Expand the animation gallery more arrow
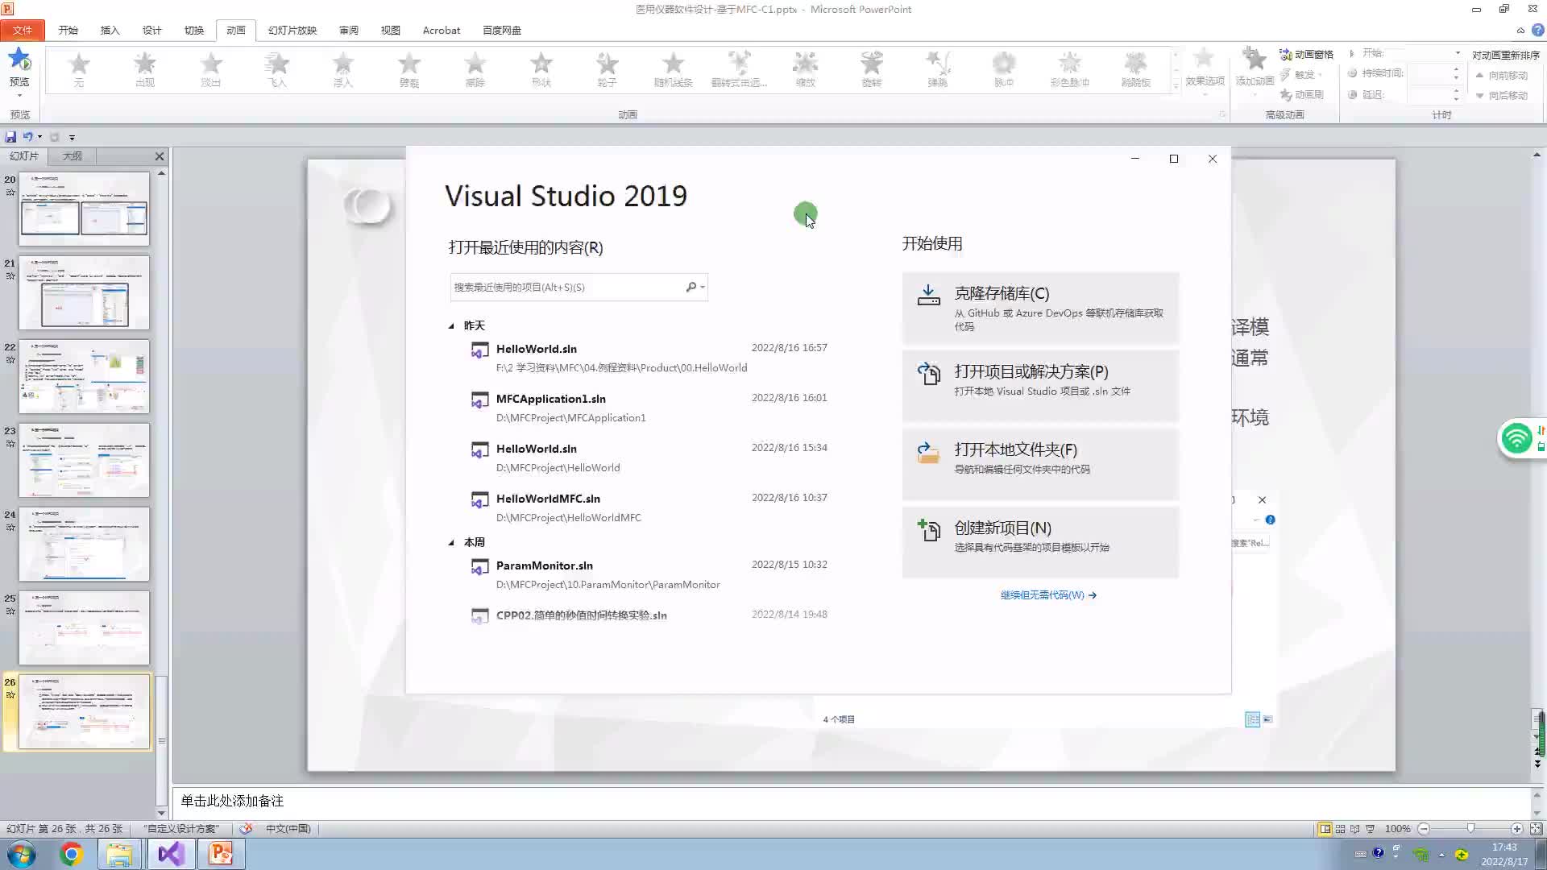The height and width of the screenshot is (870, 1547). tap(1176, 85)
